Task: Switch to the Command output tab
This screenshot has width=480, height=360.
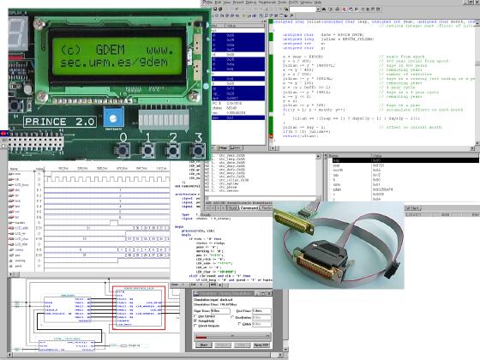Action: [x=249, y=207]
